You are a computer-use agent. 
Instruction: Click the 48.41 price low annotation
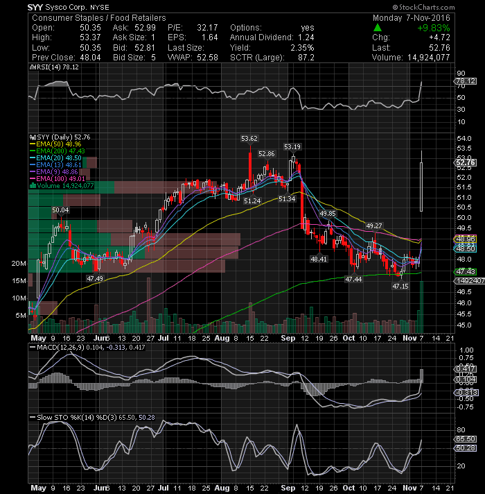pos(319,259)
